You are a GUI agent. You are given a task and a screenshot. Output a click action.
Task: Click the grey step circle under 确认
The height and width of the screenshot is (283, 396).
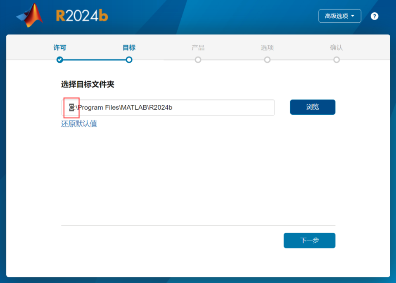pyautogui.click(x=336, y=60)
